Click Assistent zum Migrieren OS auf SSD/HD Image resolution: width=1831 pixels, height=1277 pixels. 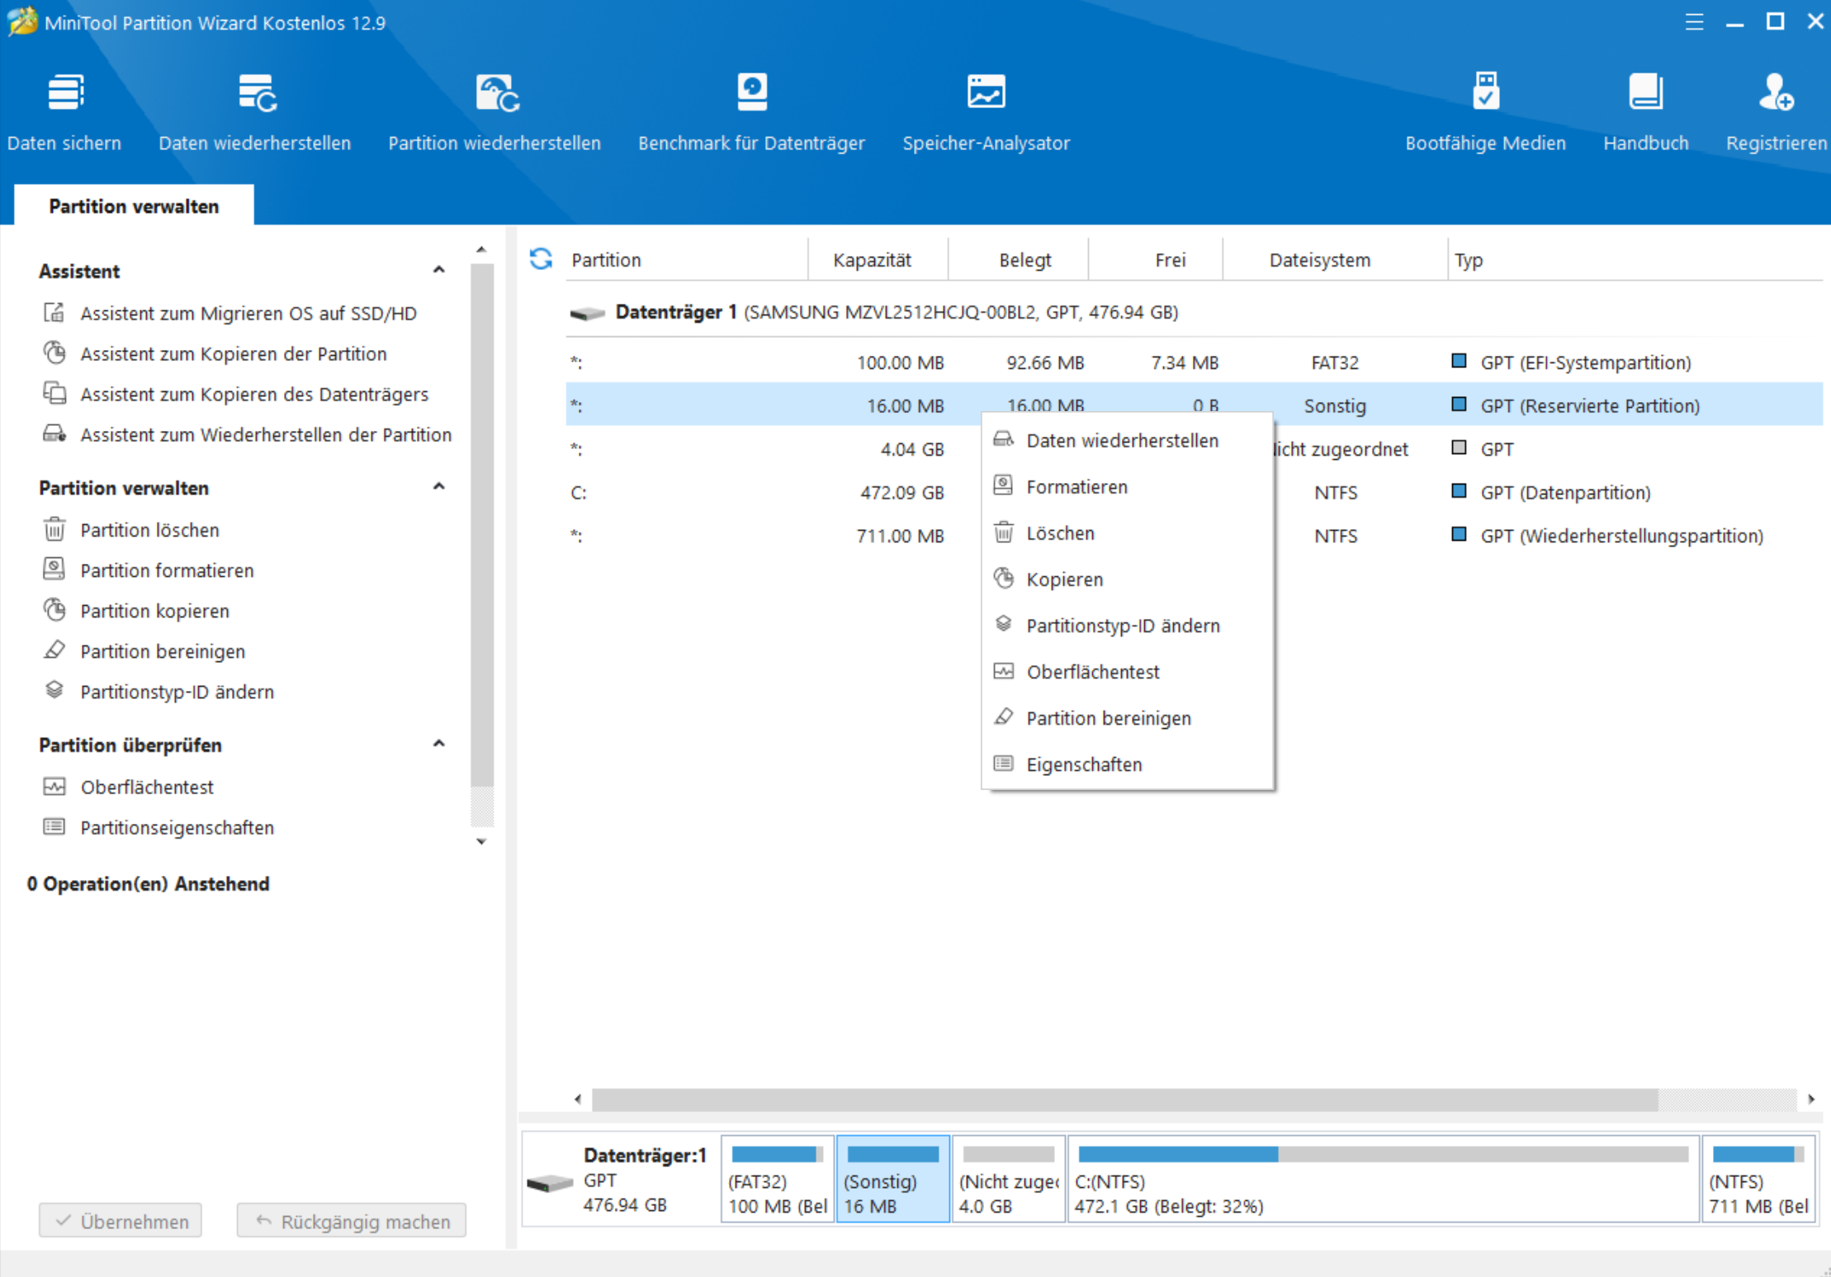click(x=248, y=314)
